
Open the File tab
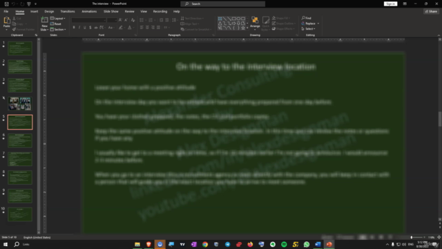[6, 12]
